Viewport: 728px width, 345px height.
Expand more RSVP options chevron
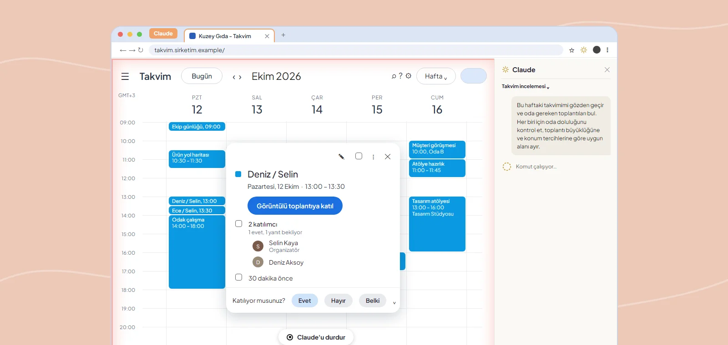tap(394, 302)
